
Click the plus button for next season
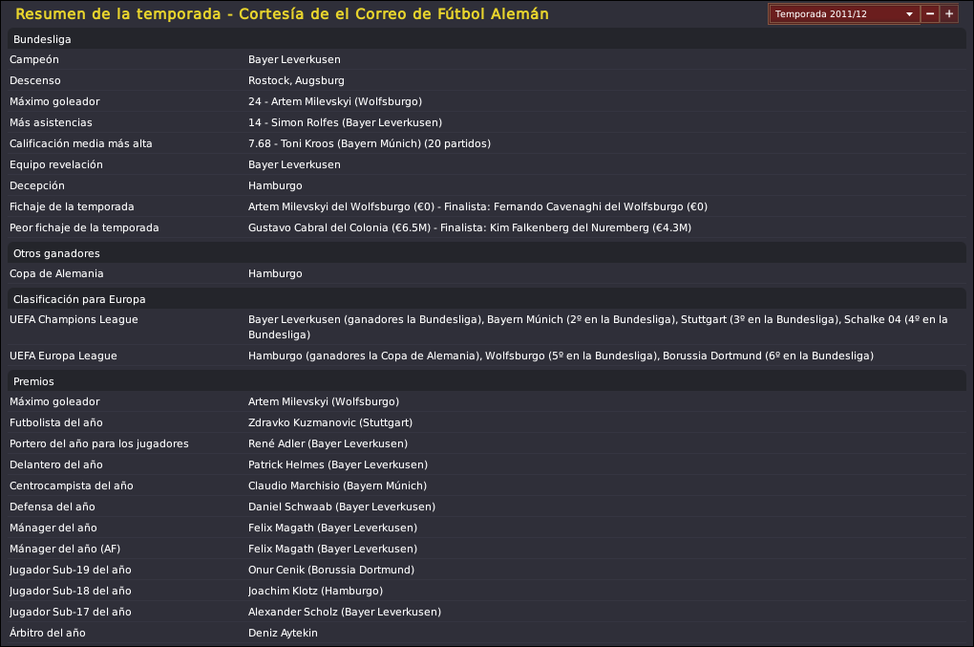click(949, 13)
